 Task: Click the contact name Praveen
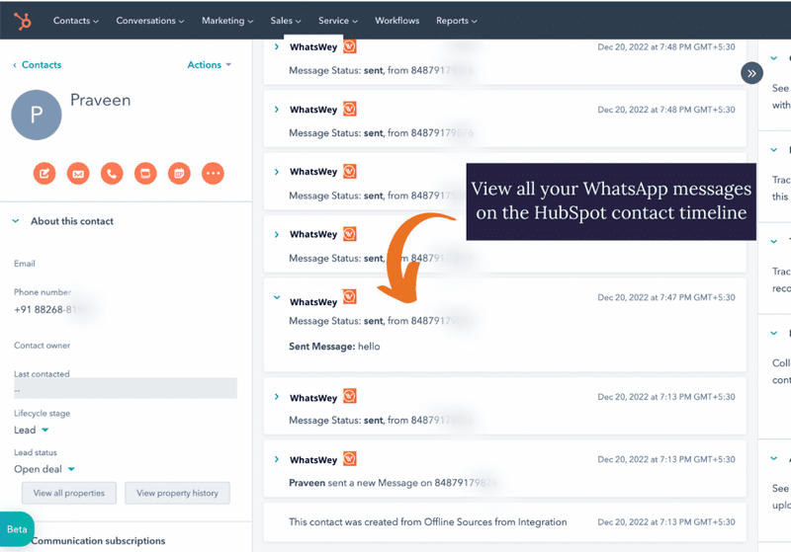[101, 100]
